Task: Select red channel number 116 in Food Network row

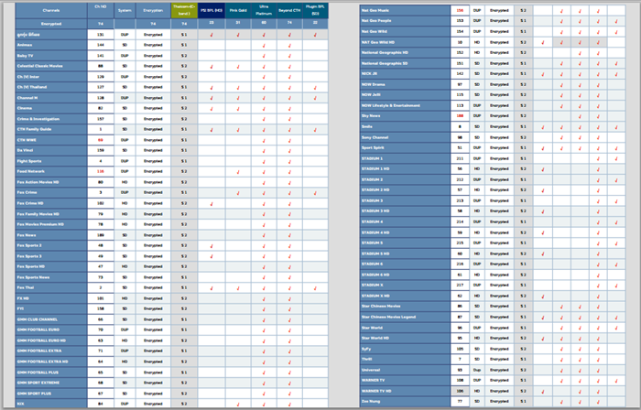Action: [x=101, y=171]
